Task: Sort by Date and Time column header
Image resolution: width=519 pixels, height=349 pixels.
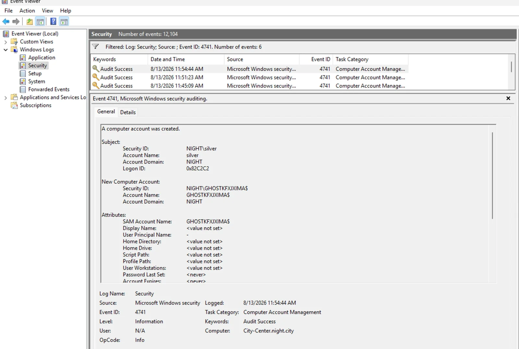Action: click(186, 59)
